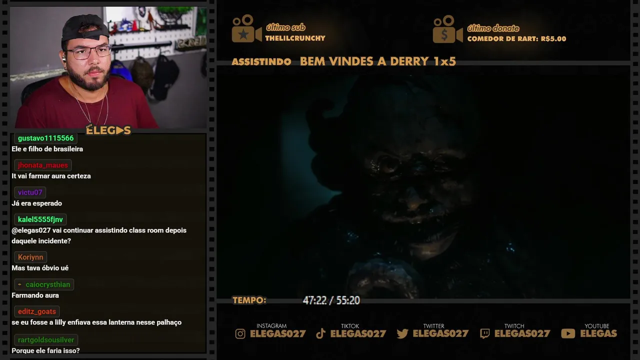Click the TEMPO: label
The height and width of the screenshot is (360, 640).
249,300
